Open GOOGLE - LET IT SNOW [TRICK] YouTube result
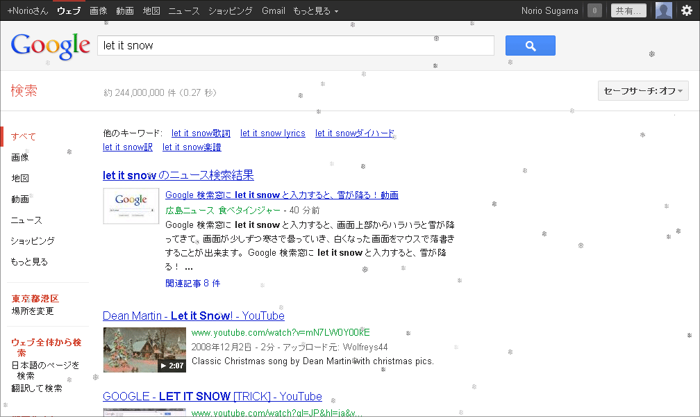This screenshot has height=417, width=700. [x=212, y=396]
